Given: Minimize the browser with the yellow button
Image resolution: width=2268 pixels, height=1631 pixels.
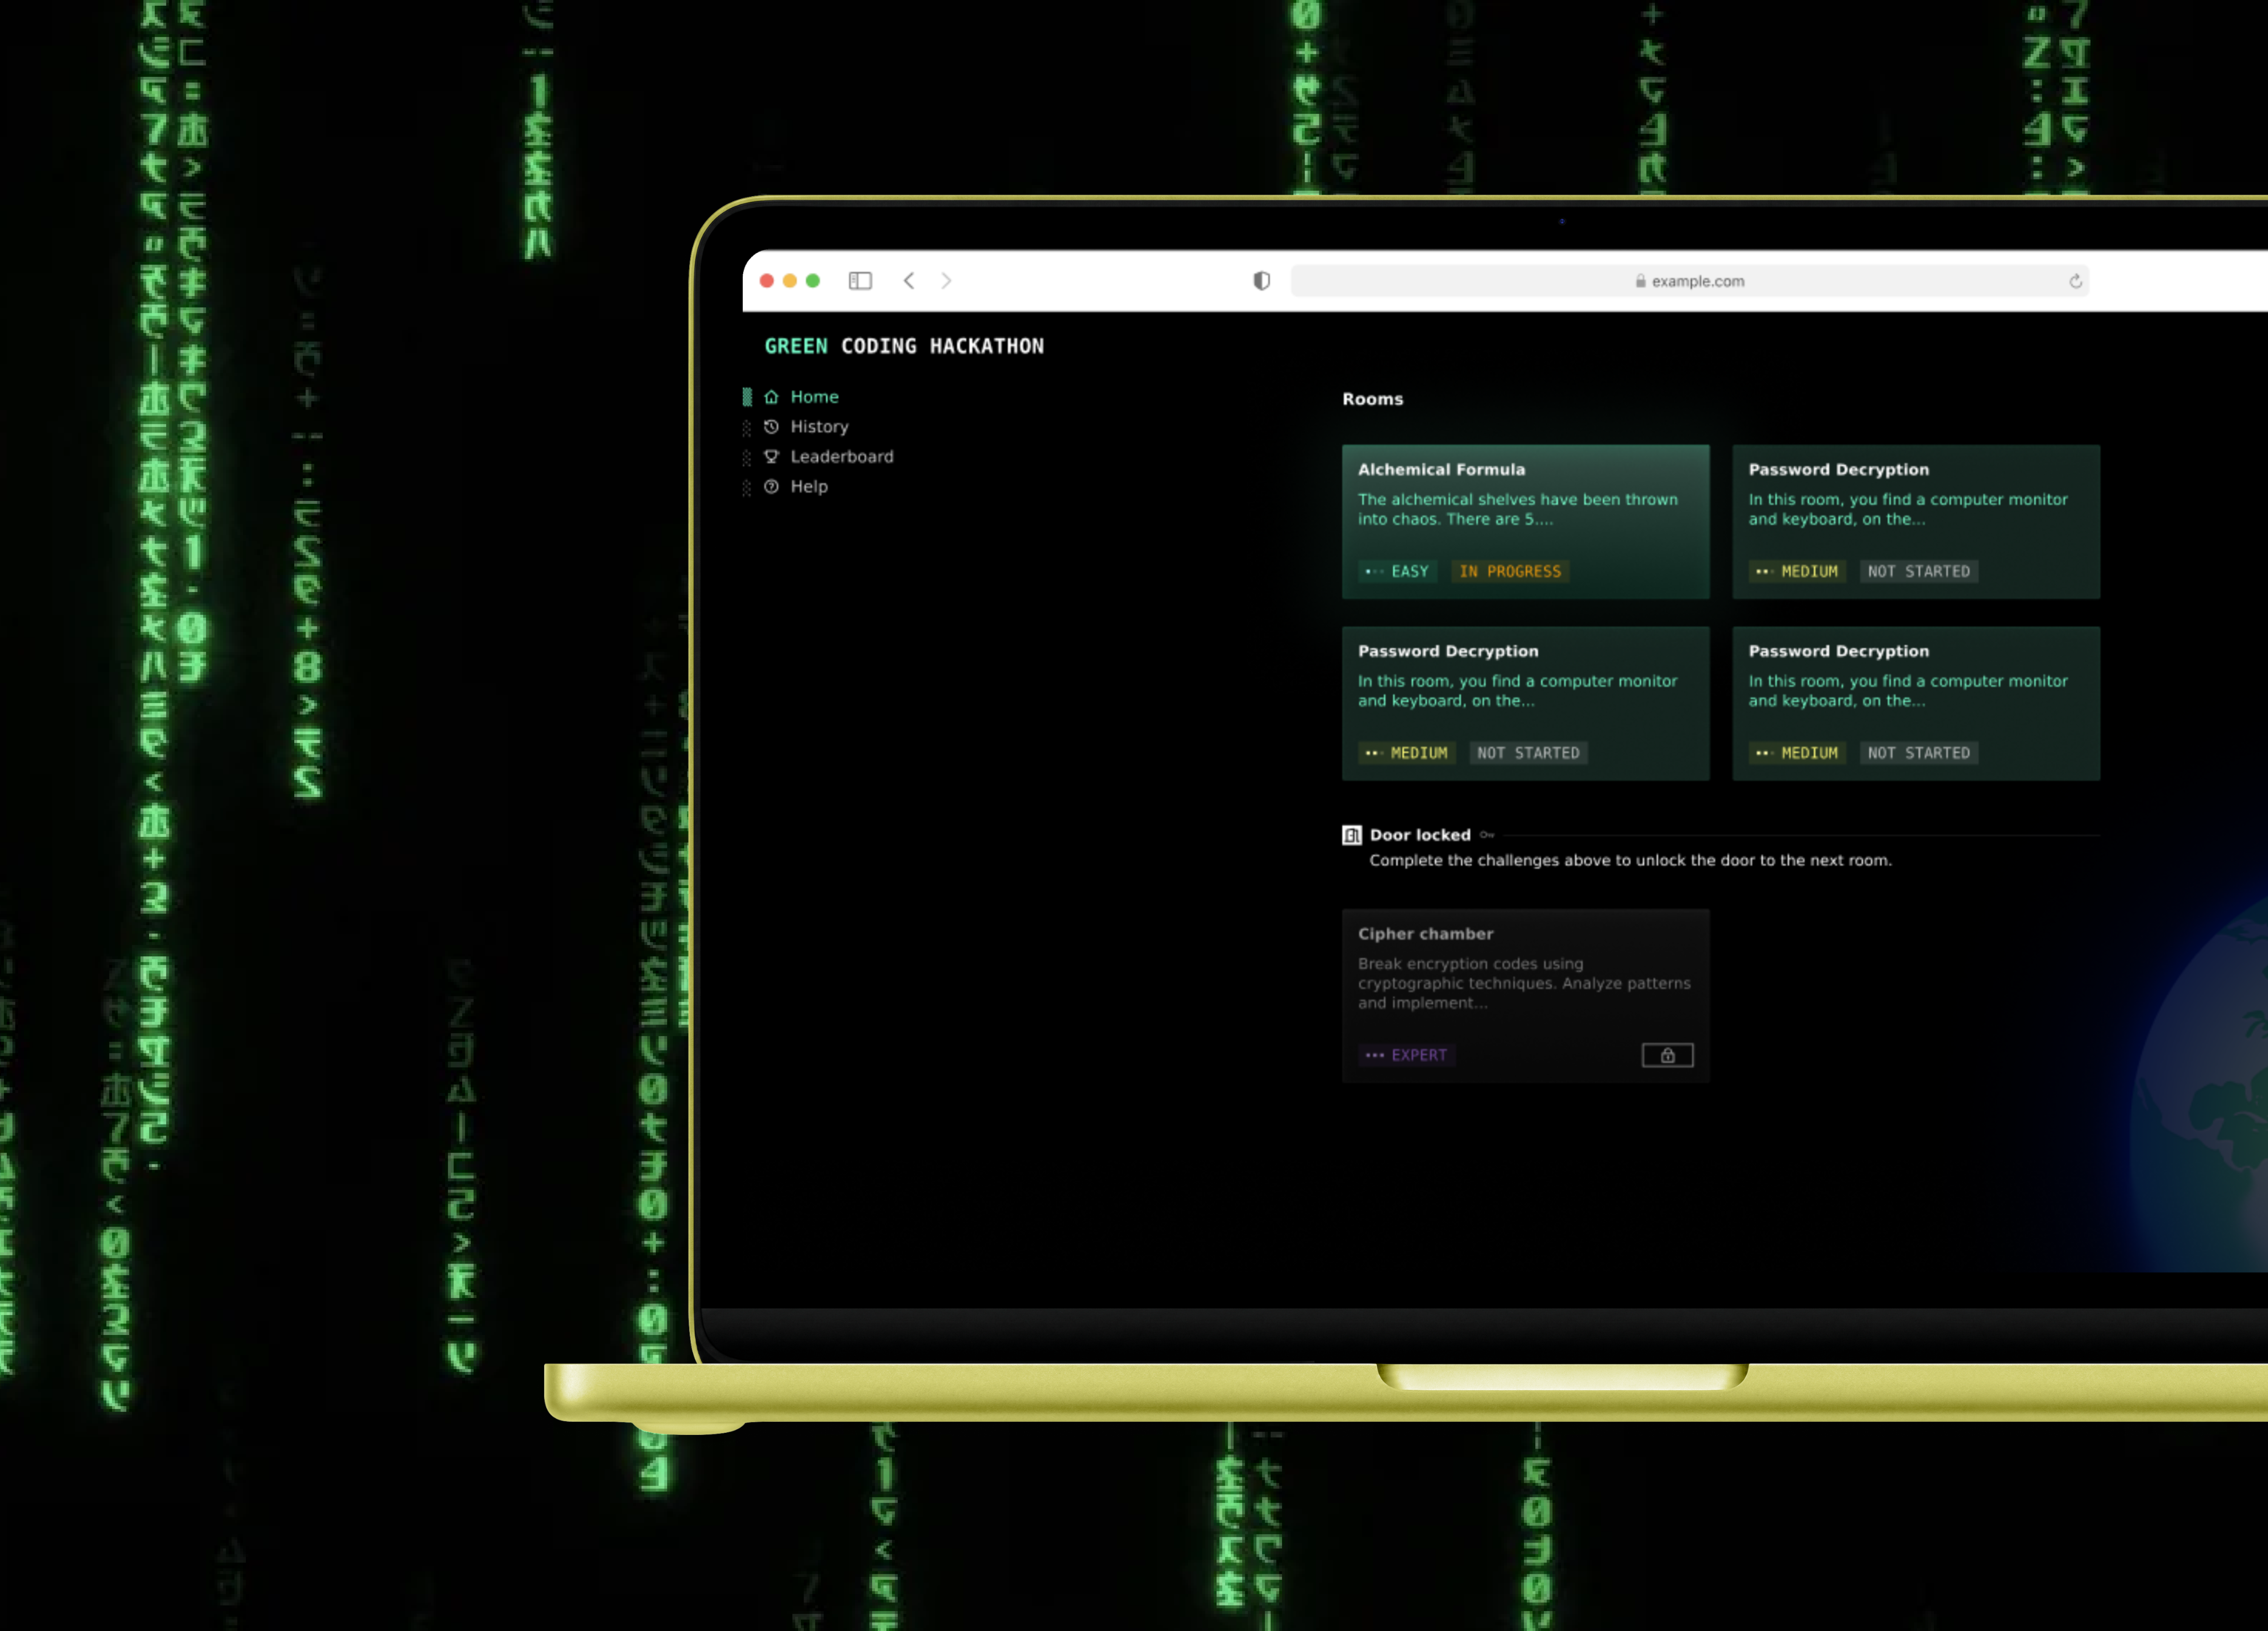Looking at the screenshot, I should pos(790,281).
